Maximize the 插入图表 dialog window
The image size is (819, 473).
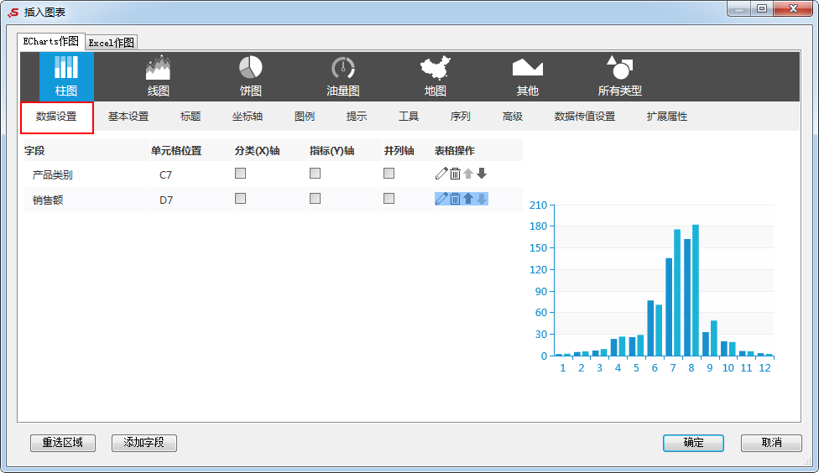(x=762, y=9)
